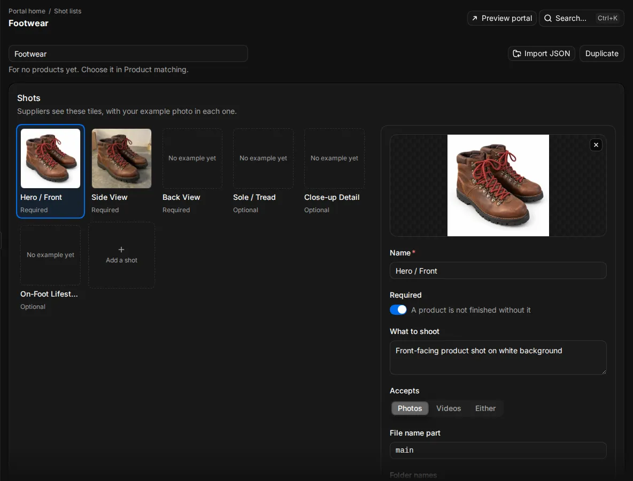The width and height of the screenshot is (633, 481).
Task: Click the Import JSON icon
Action: coord(517,53)
